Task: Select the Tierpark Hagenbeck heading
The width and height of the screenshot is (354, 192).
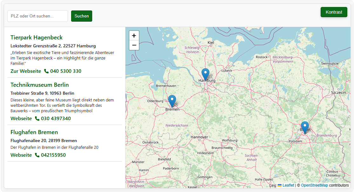Action: click(x=37, y=38)
